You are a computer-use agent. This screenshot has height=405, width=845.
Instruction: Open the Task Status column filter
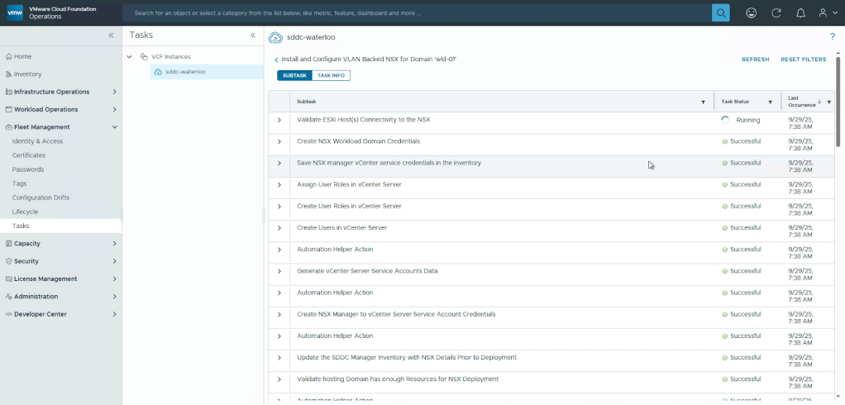[x=770, y=102]
